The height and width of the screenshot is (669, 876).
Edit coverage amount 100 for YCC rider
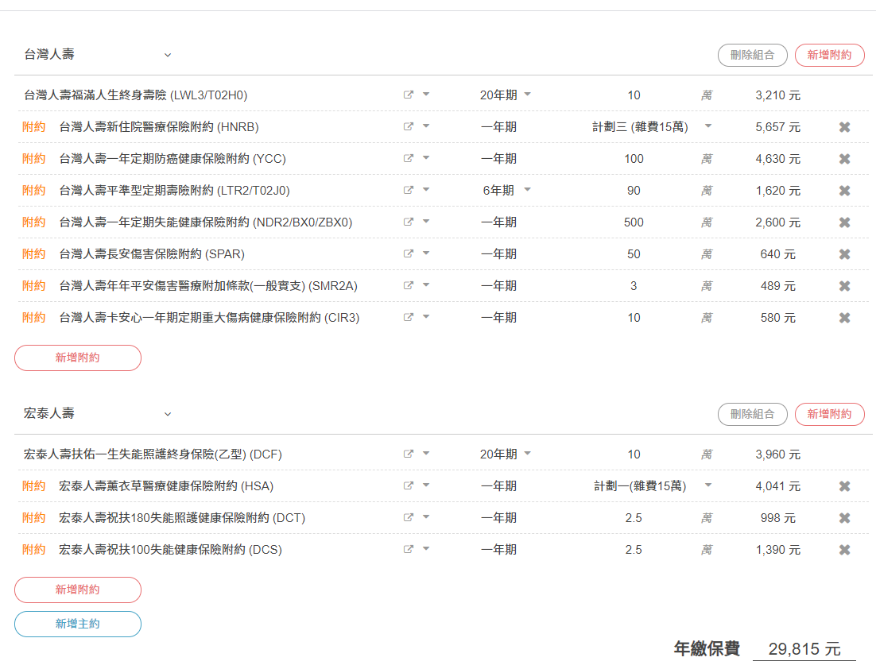634,159
